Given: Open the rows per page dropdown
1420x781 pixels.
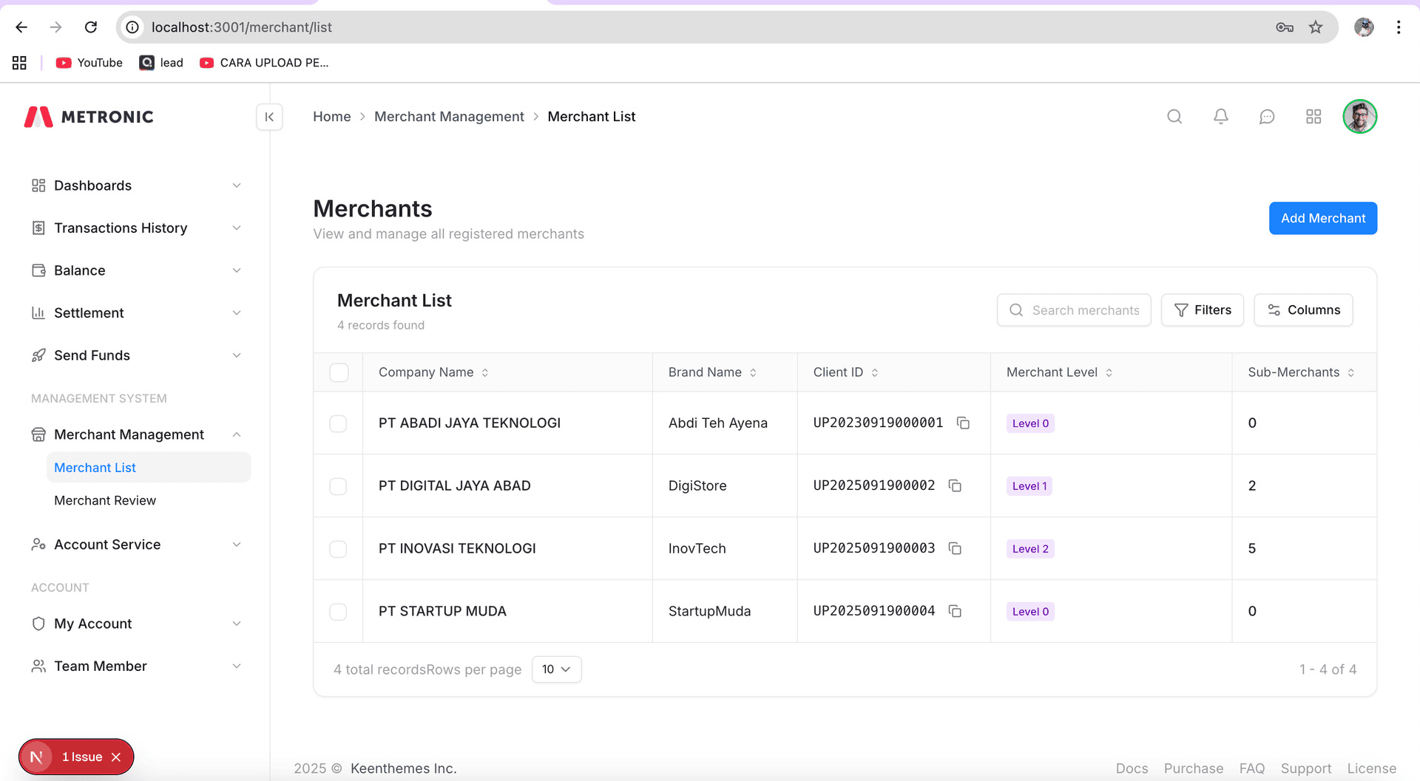Looking at the screenshot, I should [556, 669].
